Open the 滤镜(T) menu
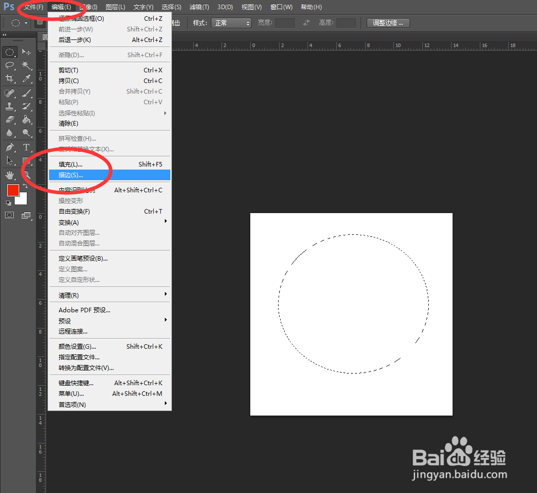 point(199,7)
